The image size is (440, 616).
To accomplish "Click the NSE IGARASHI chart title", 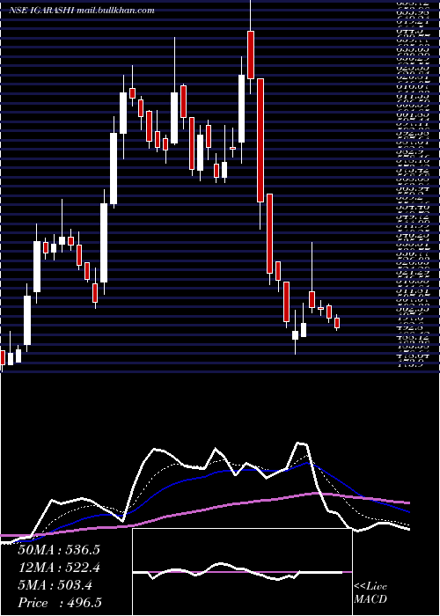I will pyautogui.click(x=82, y=11).
